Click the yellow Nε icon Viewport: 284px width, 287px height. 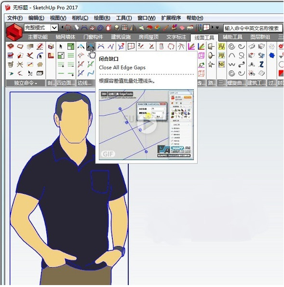[221, 64]
